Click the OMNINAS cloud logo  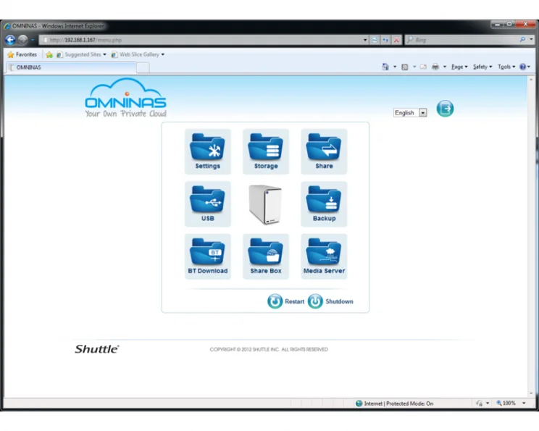(x=126, y=98)
